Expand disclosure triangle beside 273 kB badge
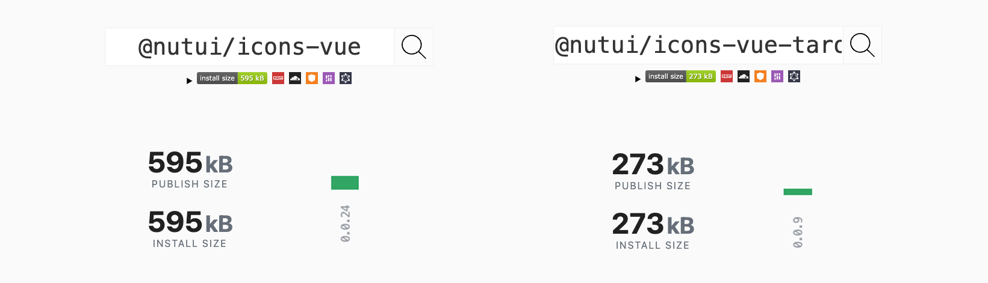988x283 pixels. click(x=638, y=79)
